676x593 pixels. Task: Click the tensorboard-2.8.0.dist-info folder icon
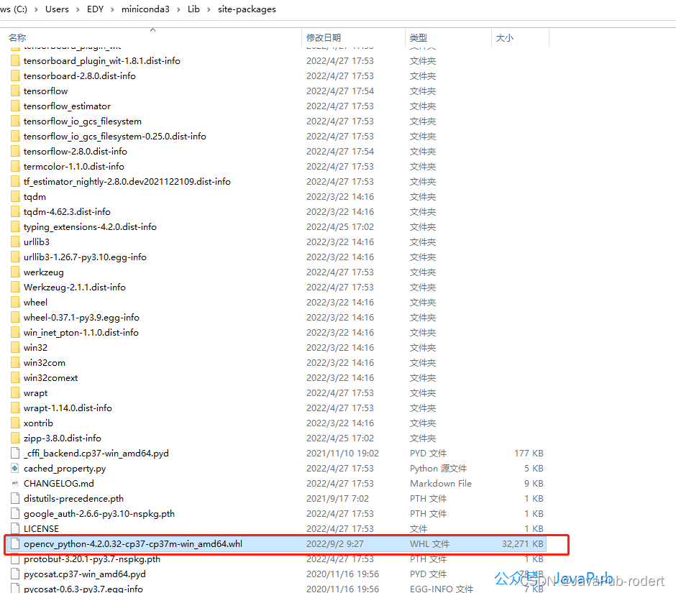tap(16, 76)
